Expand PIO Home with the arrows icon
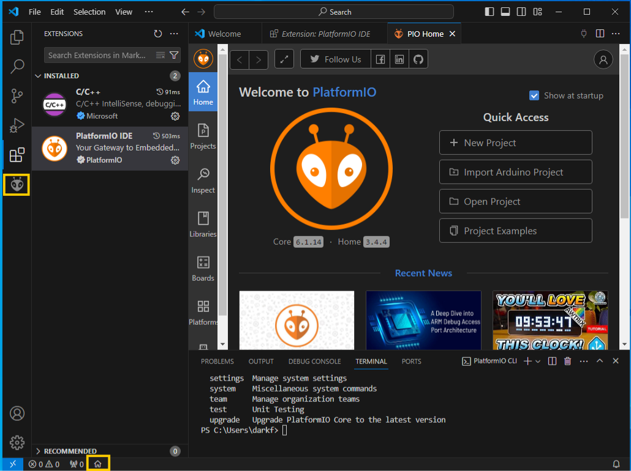 [x=284, y=59]
